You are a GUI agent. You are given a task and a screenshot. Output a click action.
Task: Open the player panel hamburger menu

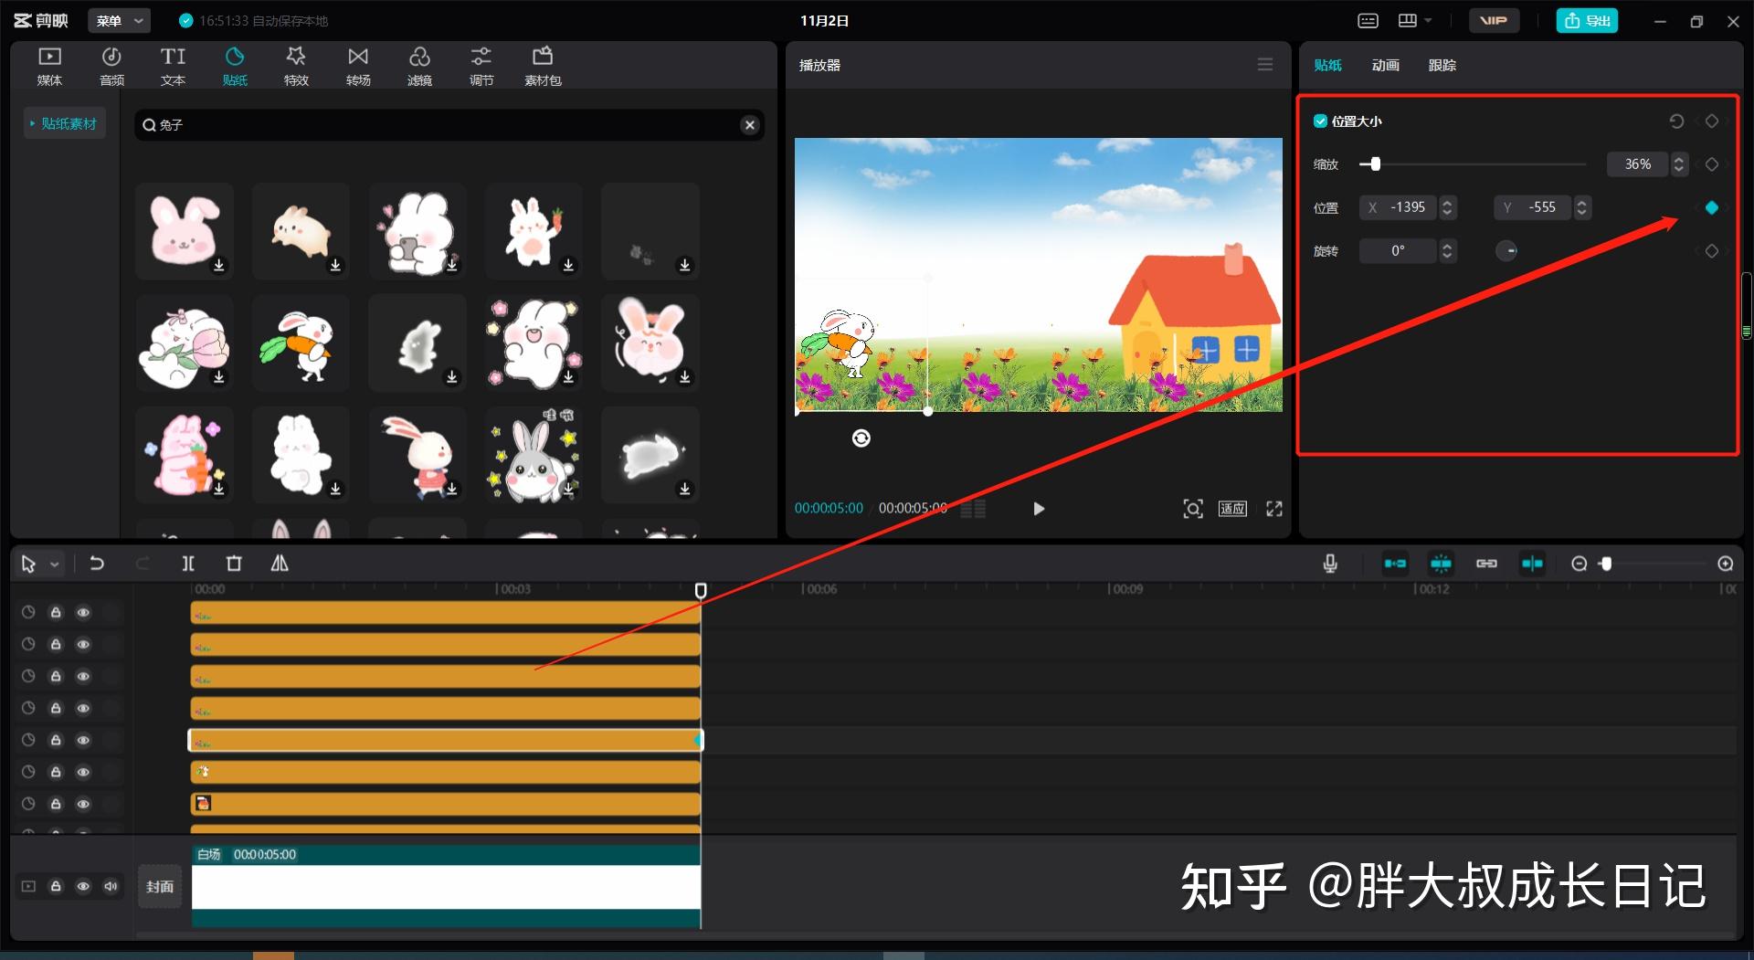click(x=1264, y=65)
